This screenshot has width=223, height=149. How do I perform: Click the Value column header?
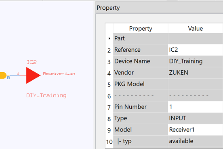click(x=195, y=28)
